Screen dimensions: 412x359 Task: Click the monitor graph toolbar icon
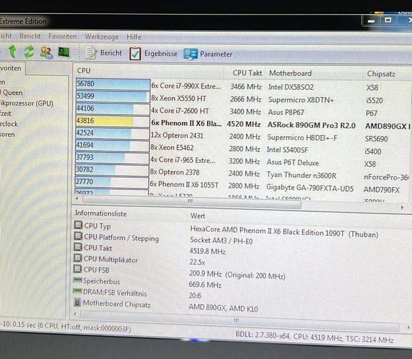[x=64, y=52]
